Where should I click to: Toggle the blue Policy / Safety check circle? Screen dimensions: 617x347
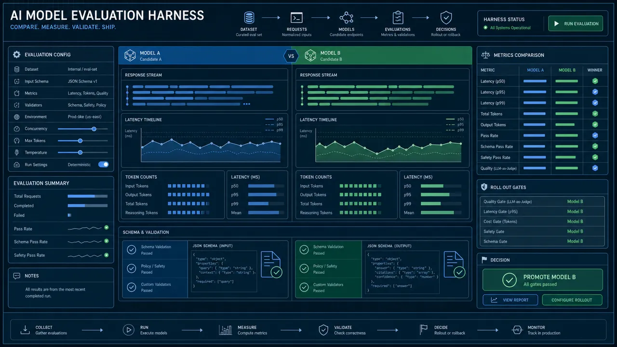pyautogui.click(x=132, y=268)
